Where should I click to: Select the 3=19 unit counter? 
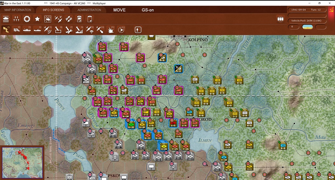pyautogui.click(x=97, y=102)
